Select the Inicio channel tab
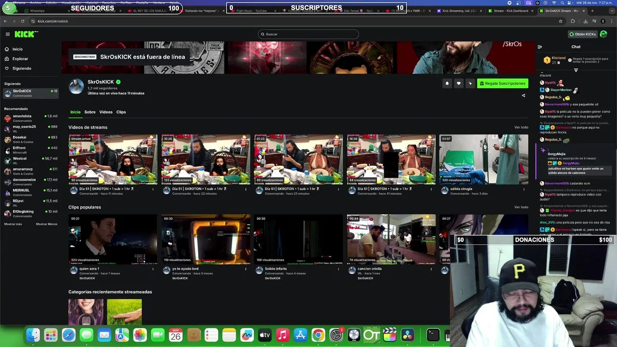The width and height of the screenshot is (617, 347). (x=75, y=112)
